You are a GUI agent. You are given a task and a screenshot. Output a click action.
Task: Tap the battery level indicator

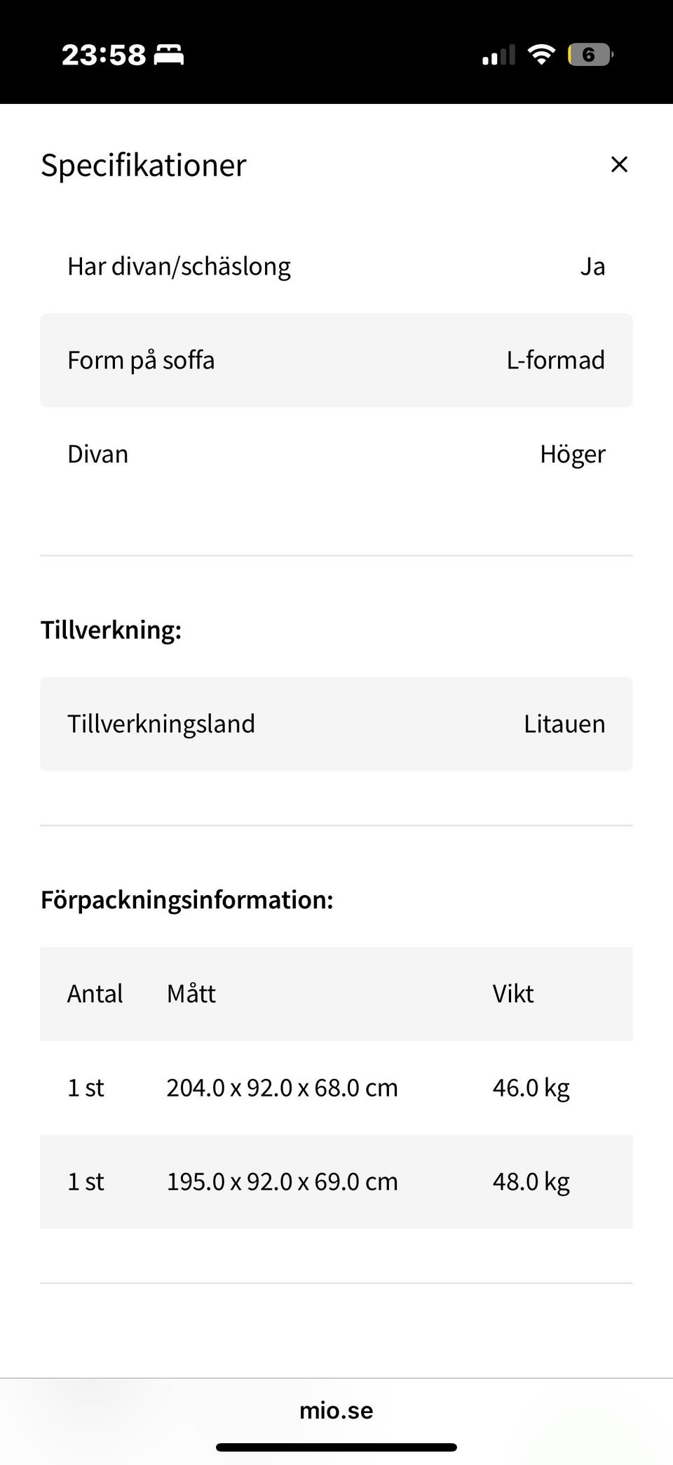(590, 55)
